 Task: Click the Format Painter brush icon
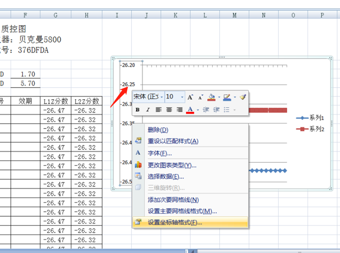point(243,96)
